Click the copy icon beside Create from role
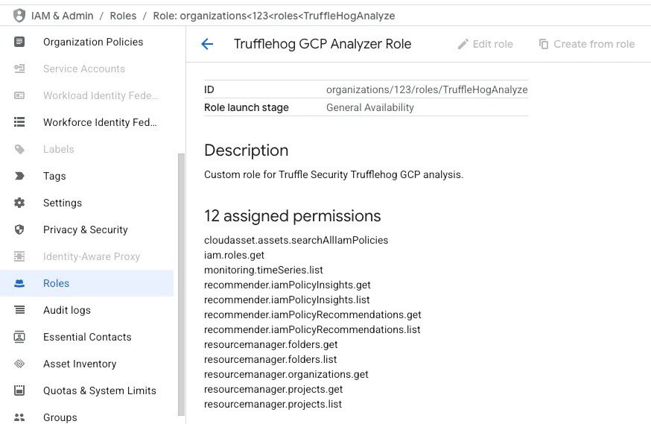Viewport: 651px width, 424px height. 544,44
